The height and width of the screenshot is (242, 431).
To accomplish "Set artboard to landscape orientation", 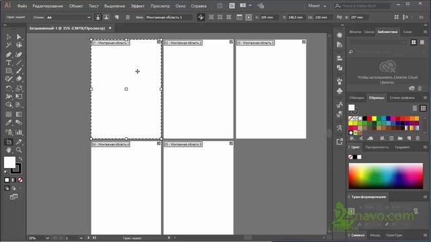I will [x=106, y=17].
